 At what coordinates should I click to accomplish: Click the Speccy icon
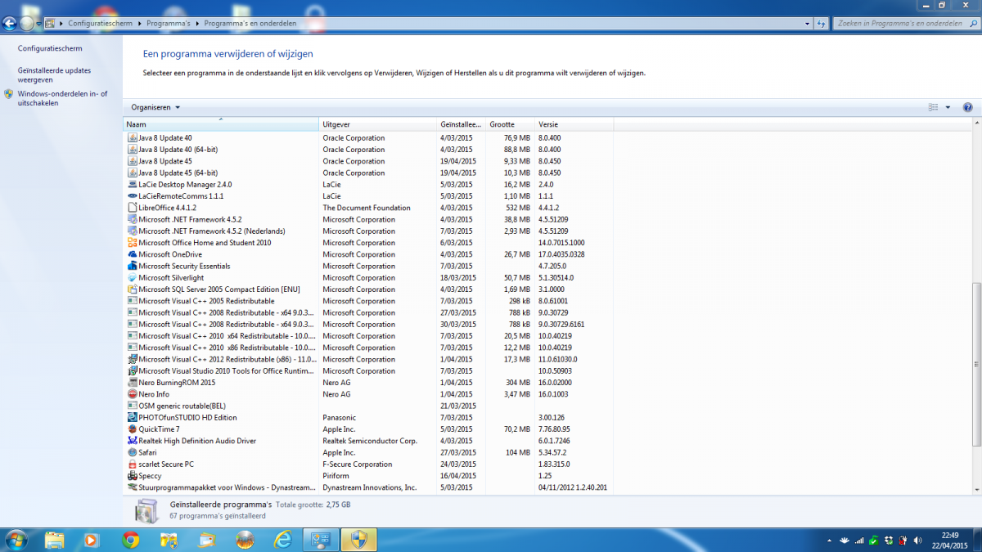133,476
